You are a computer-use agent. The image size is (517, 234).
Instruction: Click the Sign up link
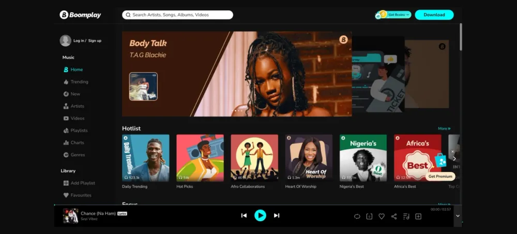click(95, 41)
